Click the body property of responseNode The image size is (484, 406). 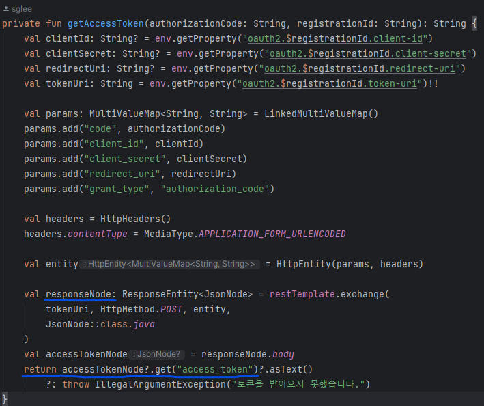tap(283, 355)
